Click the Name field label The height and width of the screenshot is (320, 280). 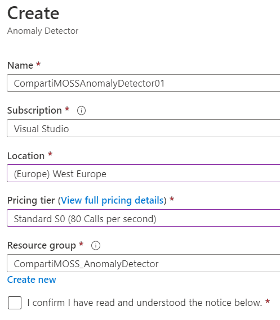pos(20,65)
